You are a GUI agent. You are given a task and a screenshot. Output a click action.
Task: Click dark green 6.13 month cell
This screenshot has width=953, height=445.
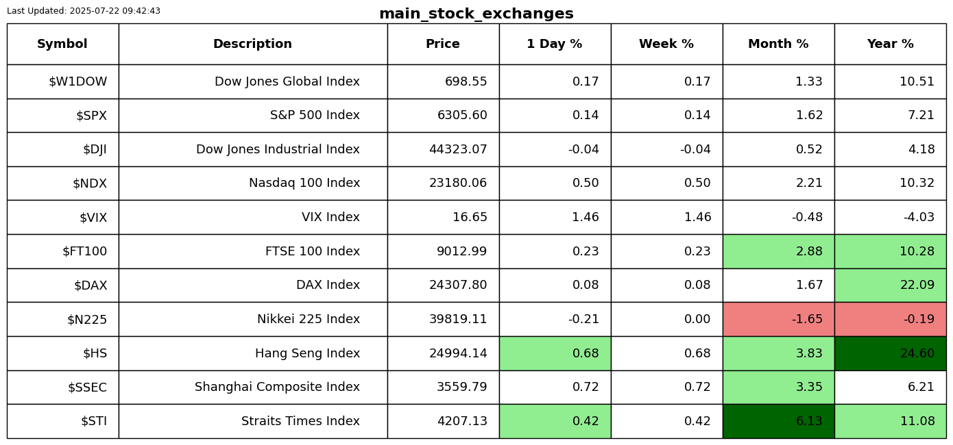click(778, 422)
